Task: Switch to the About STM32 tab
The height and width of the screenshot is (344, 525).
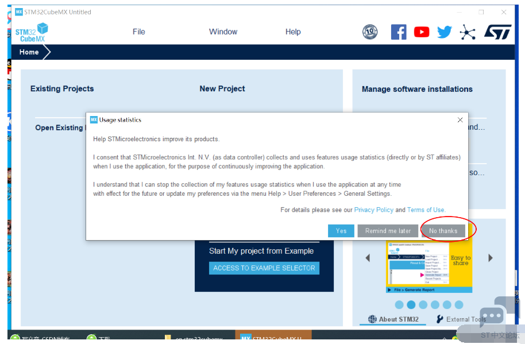Action: (x=393, y=319)
